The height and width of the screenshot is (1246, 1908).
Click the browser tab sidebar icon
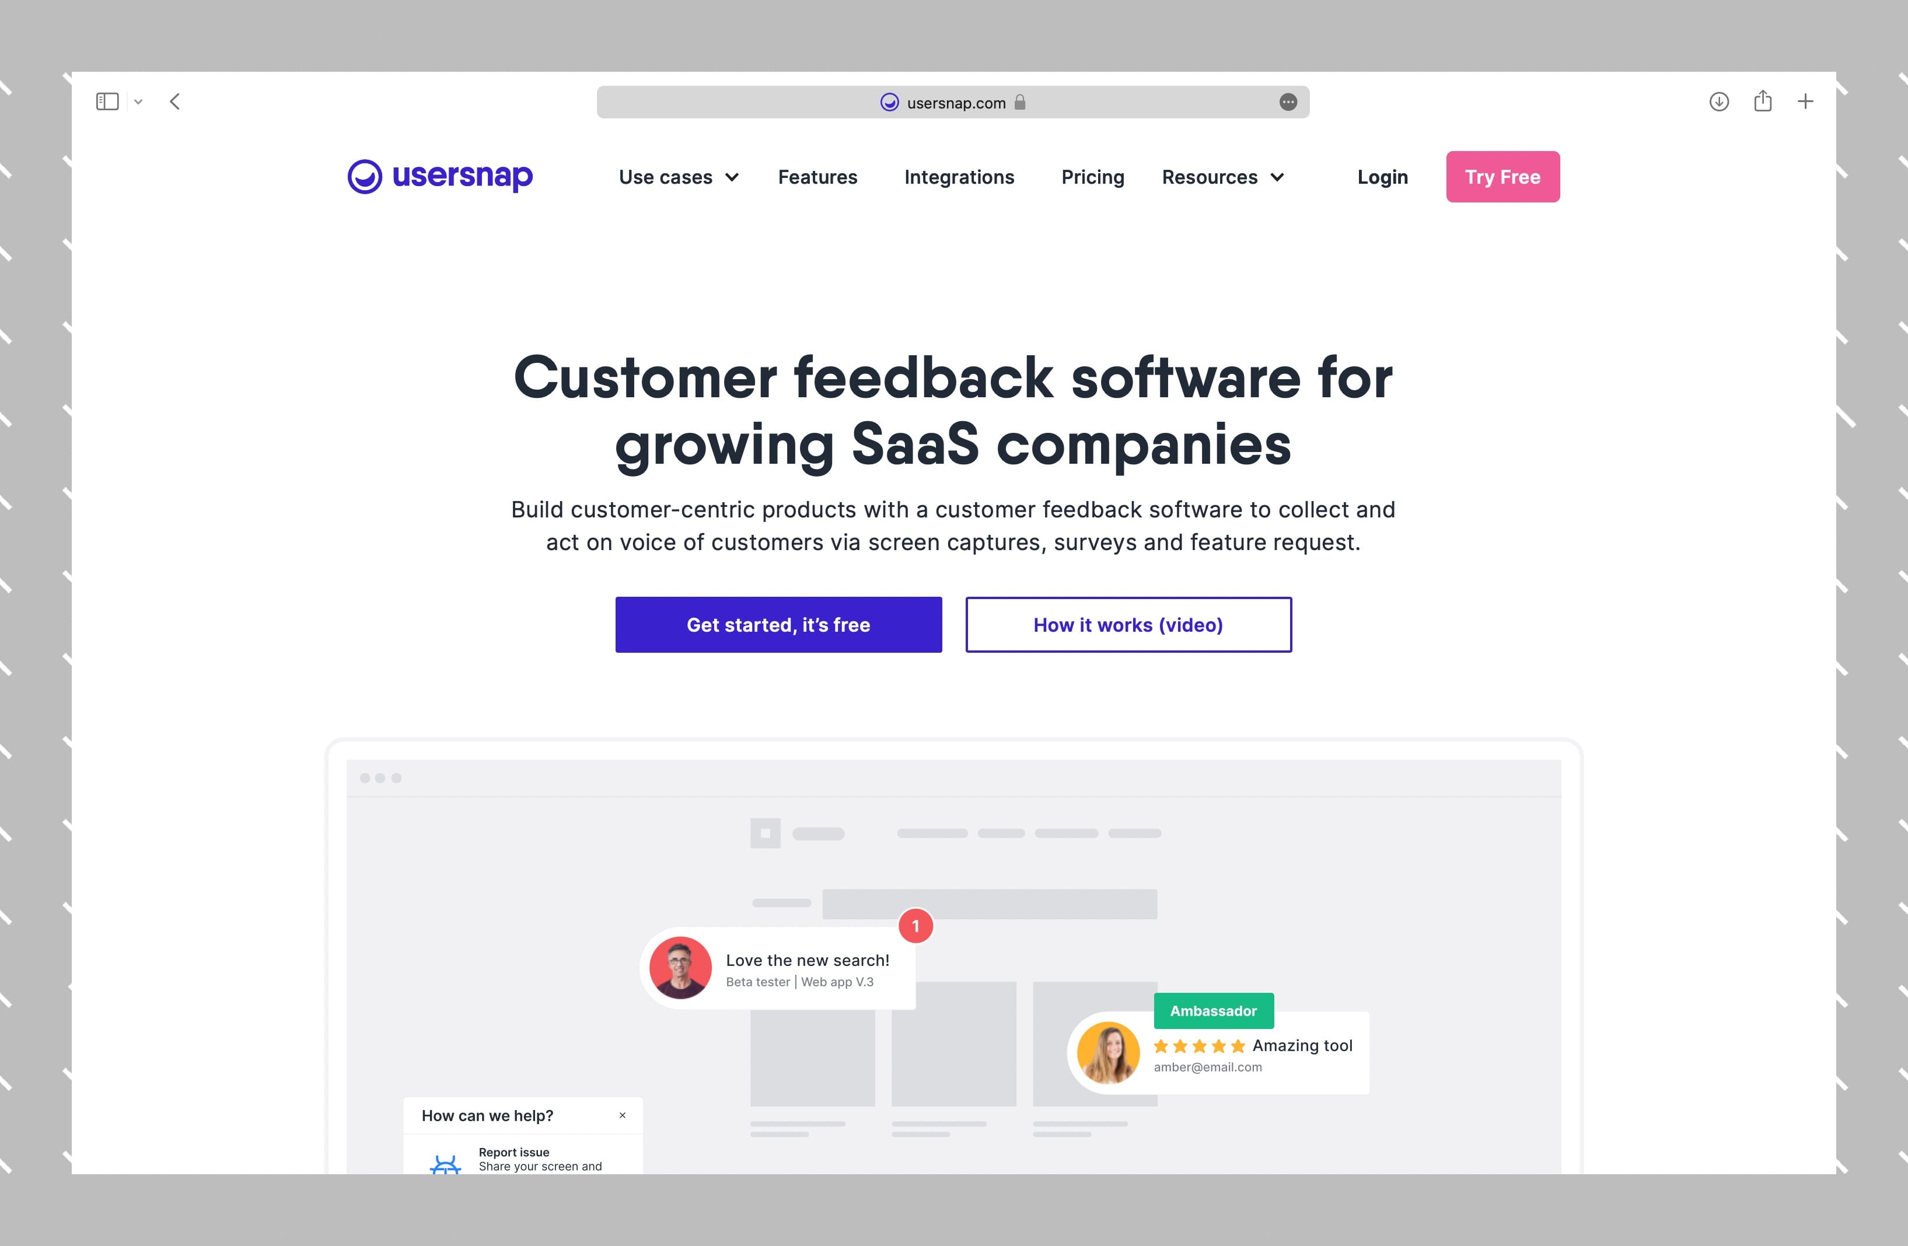[109, 101]
